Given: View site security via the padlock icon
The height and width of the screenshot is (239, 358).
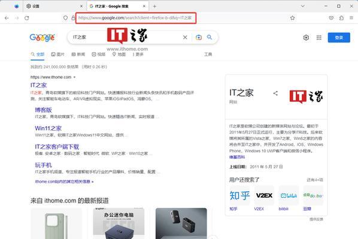Looking at the screenshot, I should (73, 18).
